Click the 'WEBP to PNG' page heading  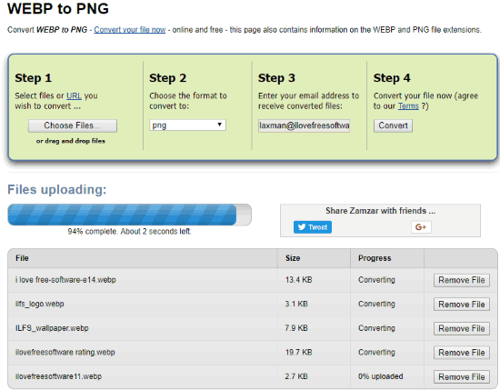pyautogui.click(x=58, y=8)
